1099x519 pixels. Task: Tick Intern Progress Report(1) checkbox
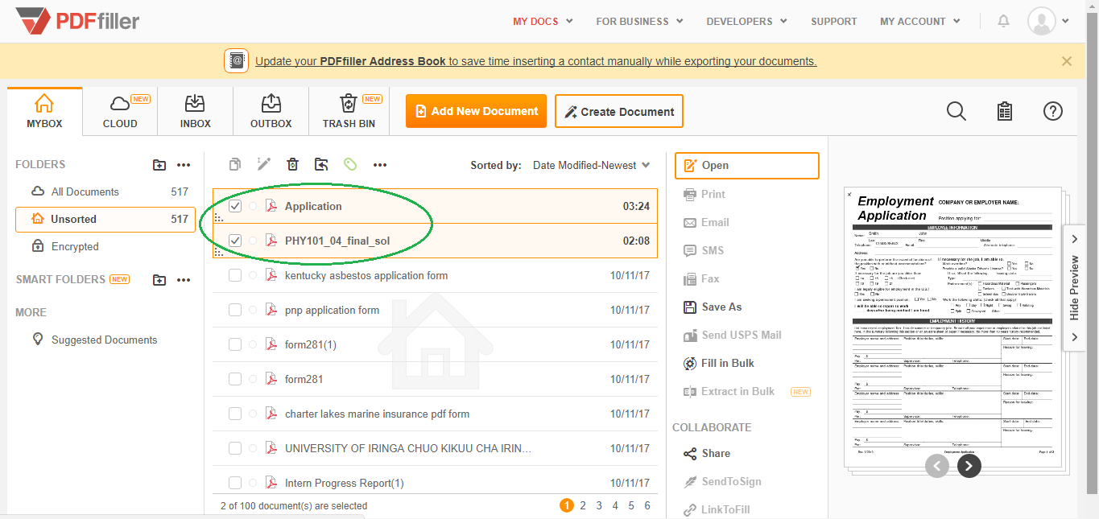[x=235, y=483]
